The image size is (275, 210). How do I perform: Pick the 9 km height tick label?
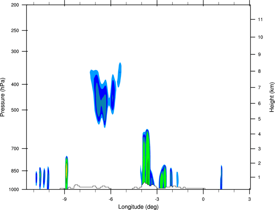[259, 55]
